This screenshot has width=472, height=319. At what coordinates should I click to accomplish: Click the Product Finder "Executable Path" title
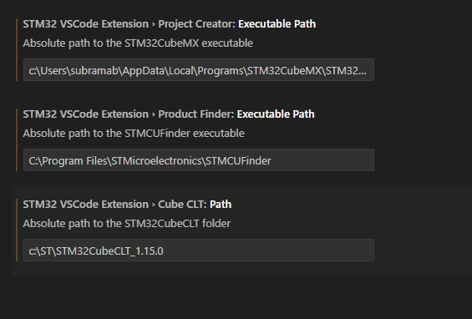(x=276, y=114)
